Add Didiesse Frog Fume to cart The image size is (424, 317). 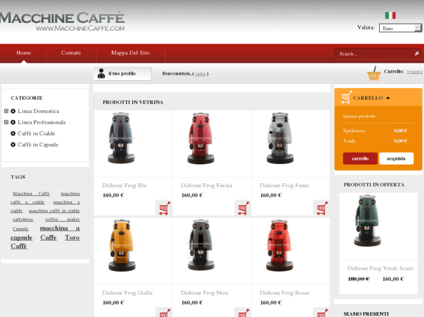tap(321, 208)
